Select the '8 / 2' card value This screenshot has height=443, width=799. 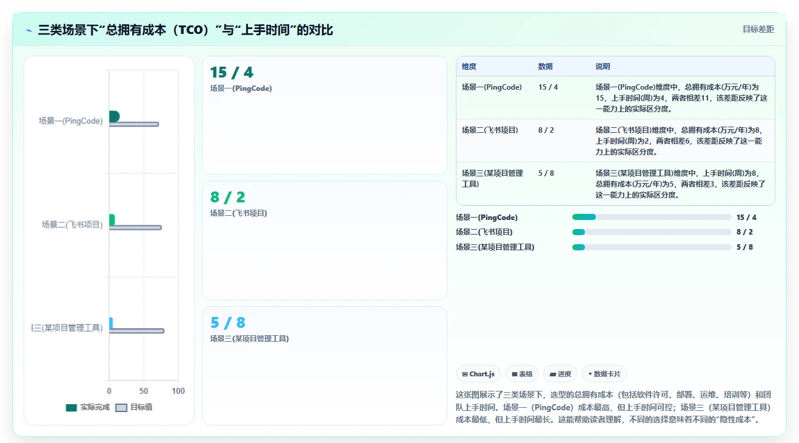228,198
